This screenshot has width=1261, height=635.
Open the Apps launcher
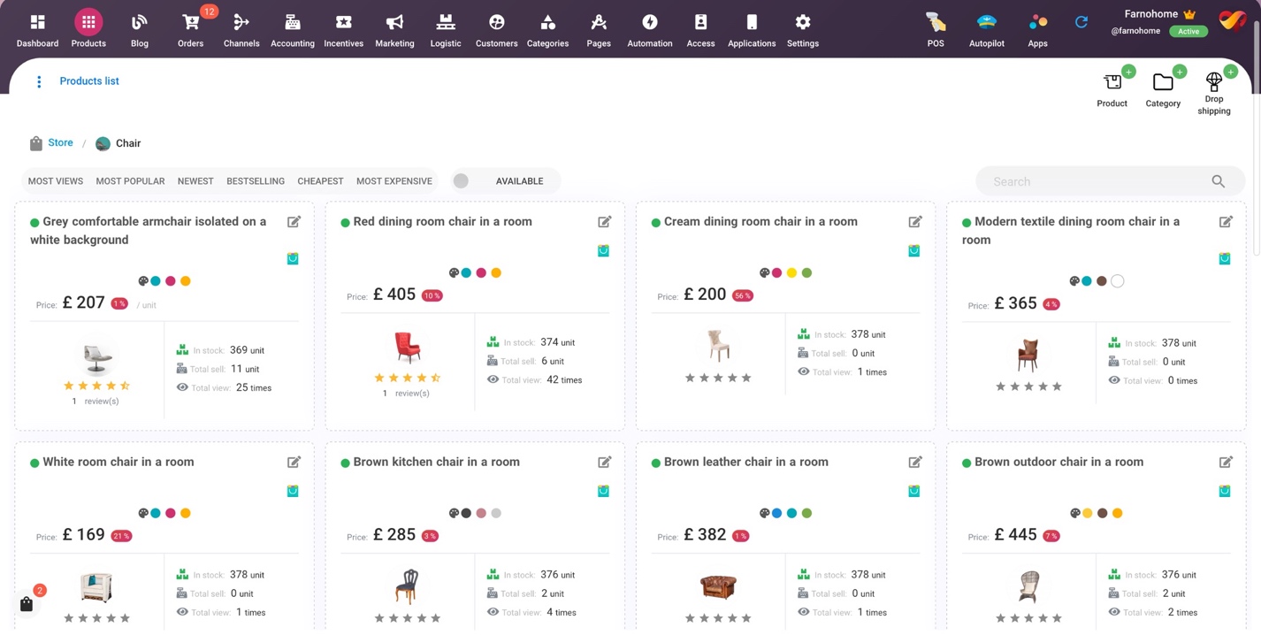click(1038, 29)
